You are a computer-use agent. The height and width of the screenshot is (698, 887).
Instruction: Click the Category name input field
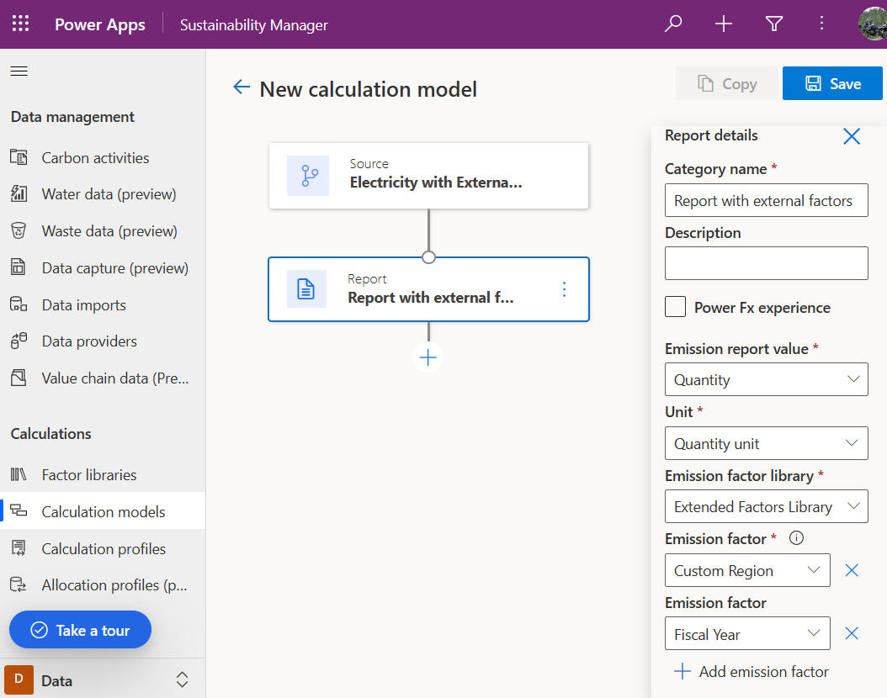pos(766,200)
